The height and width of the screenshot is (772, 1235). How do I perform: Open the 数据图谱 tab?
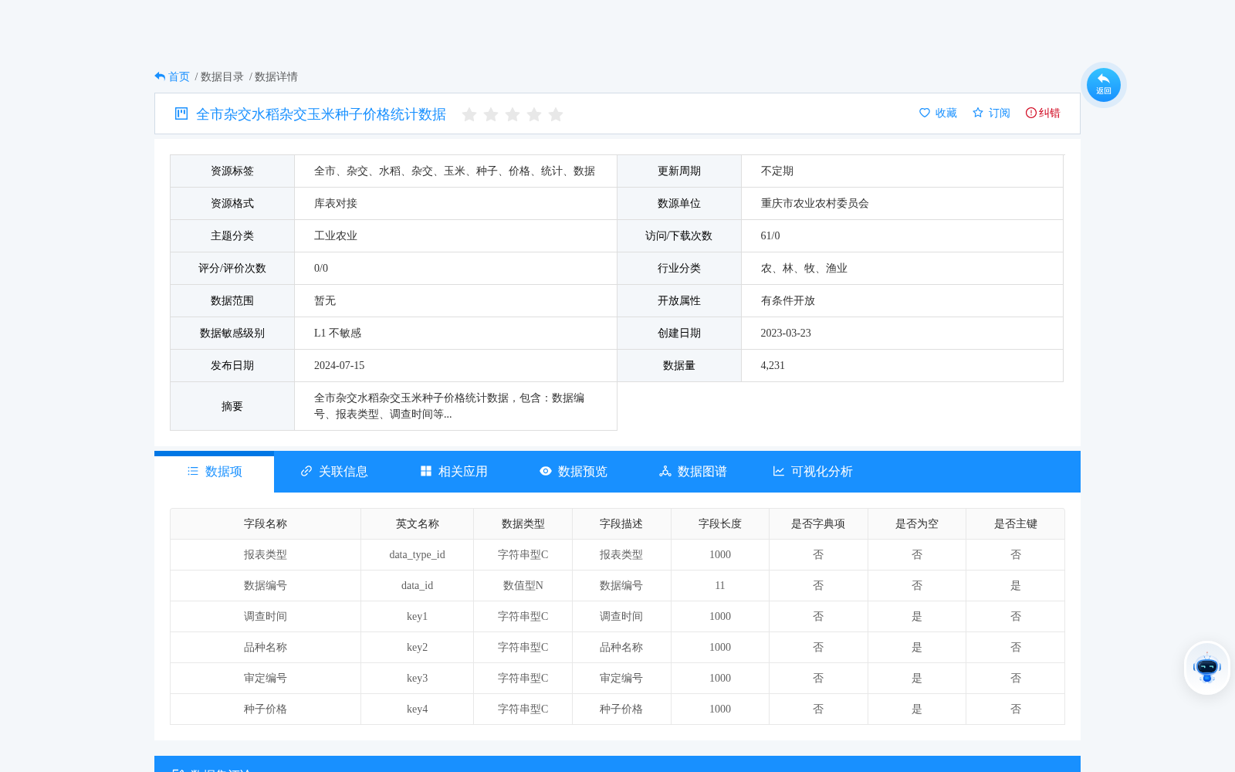pos(693,472)
